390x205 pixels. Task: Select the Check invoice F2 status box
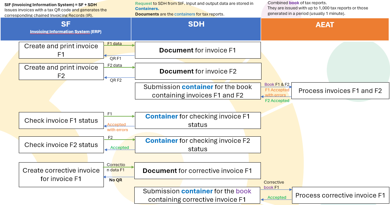[61, 145]
